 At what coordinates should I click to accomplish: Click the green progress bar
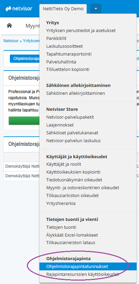tap(24, 121)
